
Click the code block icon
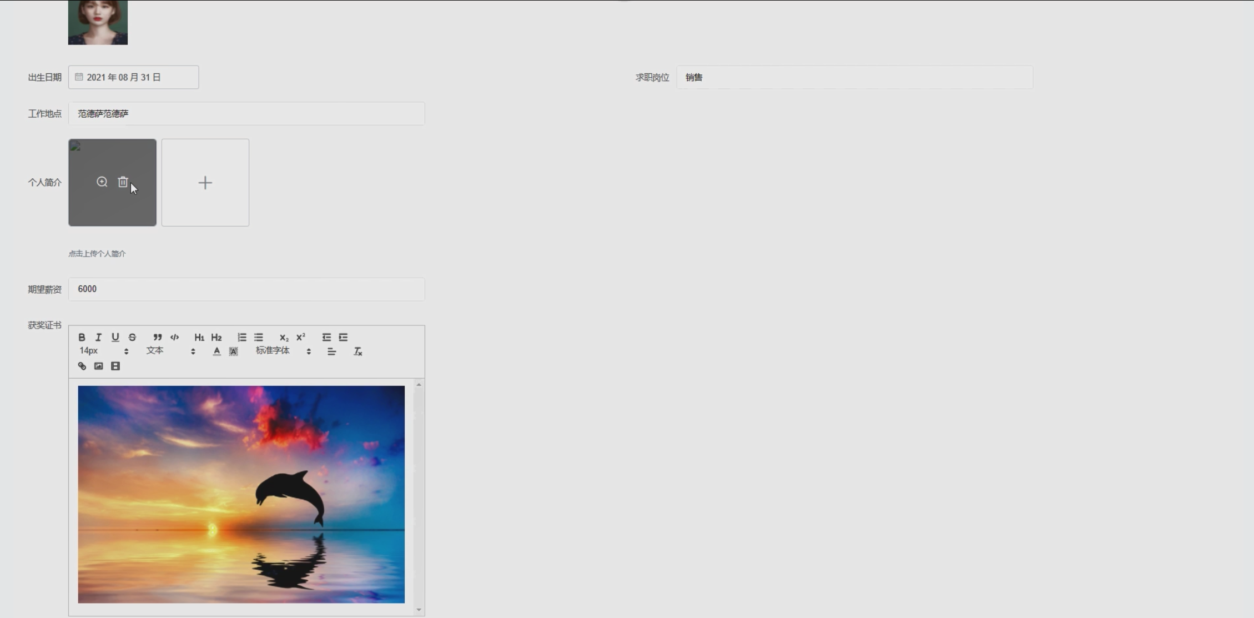[x=175, y=337]
